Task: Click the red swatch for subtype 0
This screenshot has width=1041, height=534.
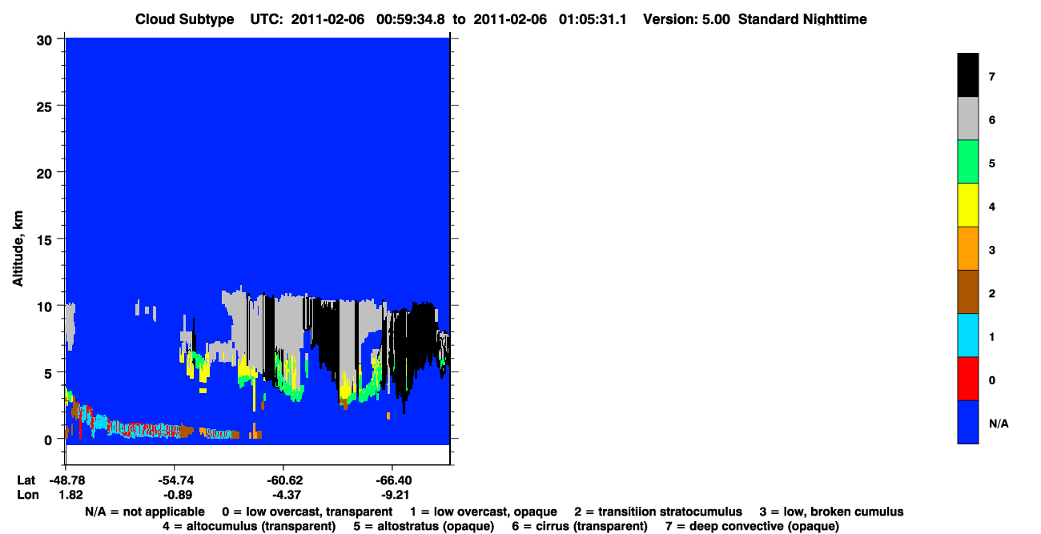Action: coord(968,378)
